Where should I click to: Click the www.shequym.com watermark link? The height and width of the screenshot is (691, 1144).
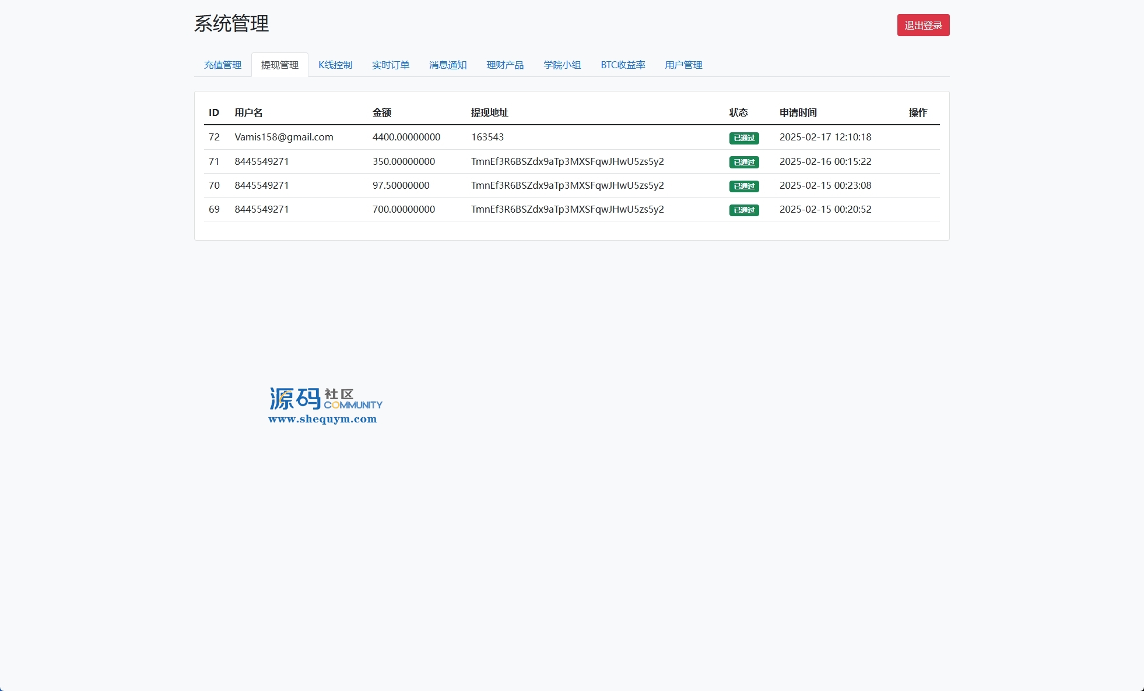pos(322,419)
